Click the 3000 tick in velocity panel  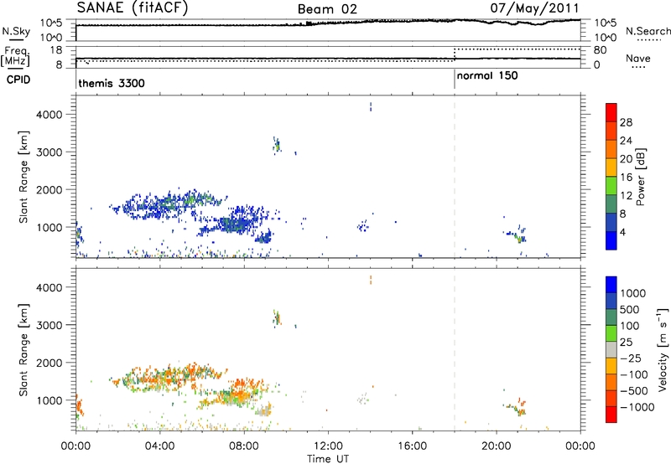[49, 325]
